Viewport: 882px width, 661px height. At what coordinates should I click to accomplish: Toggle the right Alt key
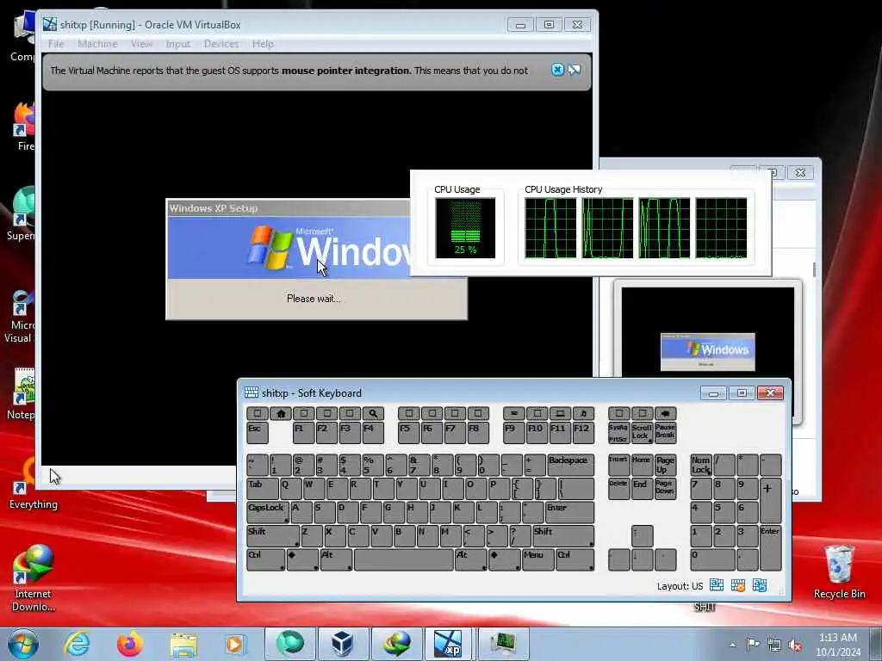tap(471, 559)
